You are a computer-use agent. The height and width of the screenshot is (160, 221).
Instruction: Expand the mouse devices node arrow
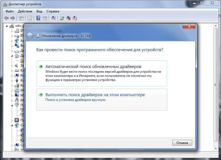(x=12, y=101)
